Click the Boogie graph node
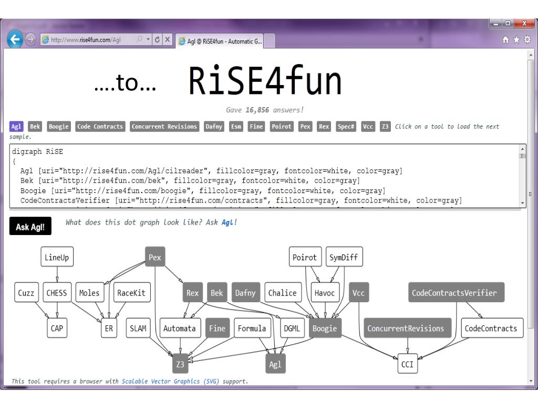538x403 pixels. [x=325, y=328]
